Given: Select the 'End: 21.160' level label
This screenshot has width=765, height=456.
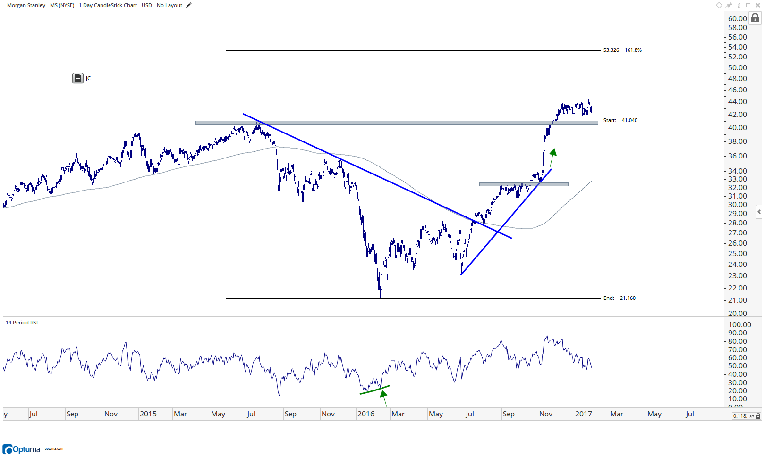Looking at the screenshot, I should (x=619, y=298).
